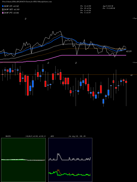
Task: Click the magenta DOW PT legend swatch
Action: pos(3,13)
